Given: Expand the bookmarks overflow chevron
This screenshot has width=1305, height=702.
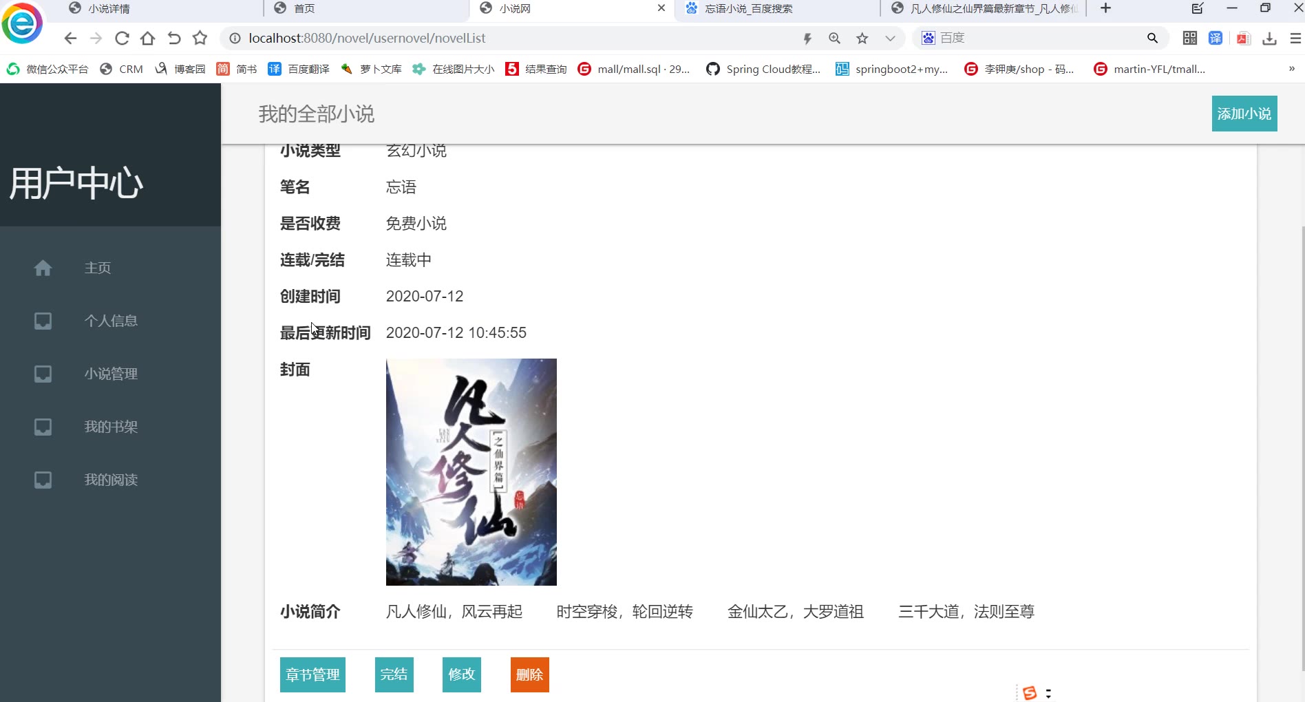Looking at the screenshot, I should [x=1291, y=69].
